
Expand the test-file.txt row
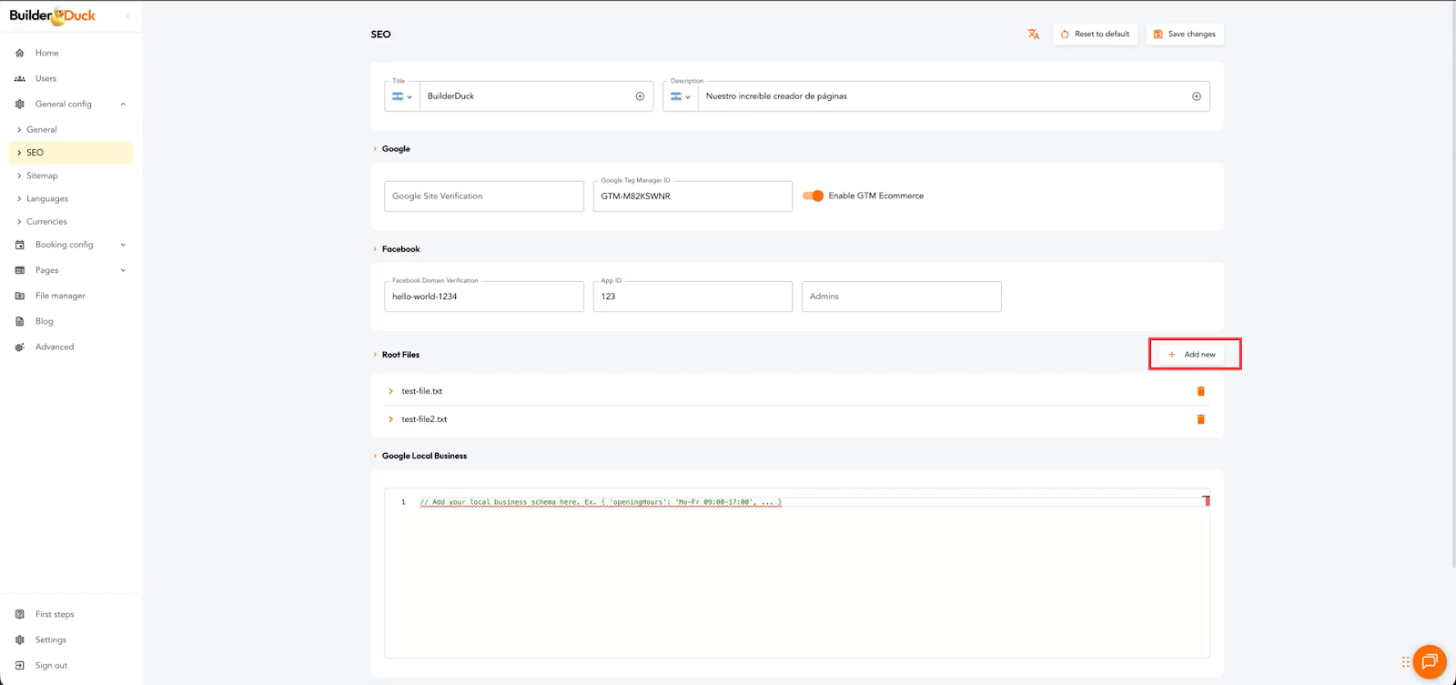click(391, 391)
